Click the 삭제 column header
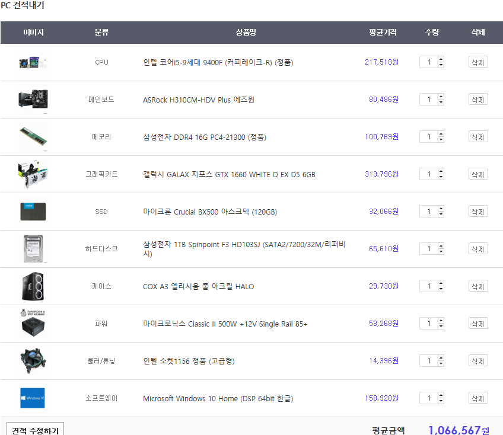This screenshot has width=503, height=435. [478, 33]
